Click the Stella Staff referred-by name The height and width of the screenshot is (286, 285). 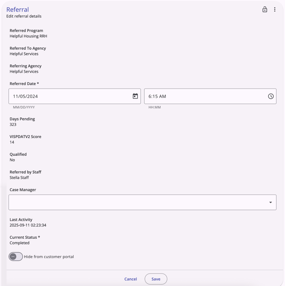(19, 177)
